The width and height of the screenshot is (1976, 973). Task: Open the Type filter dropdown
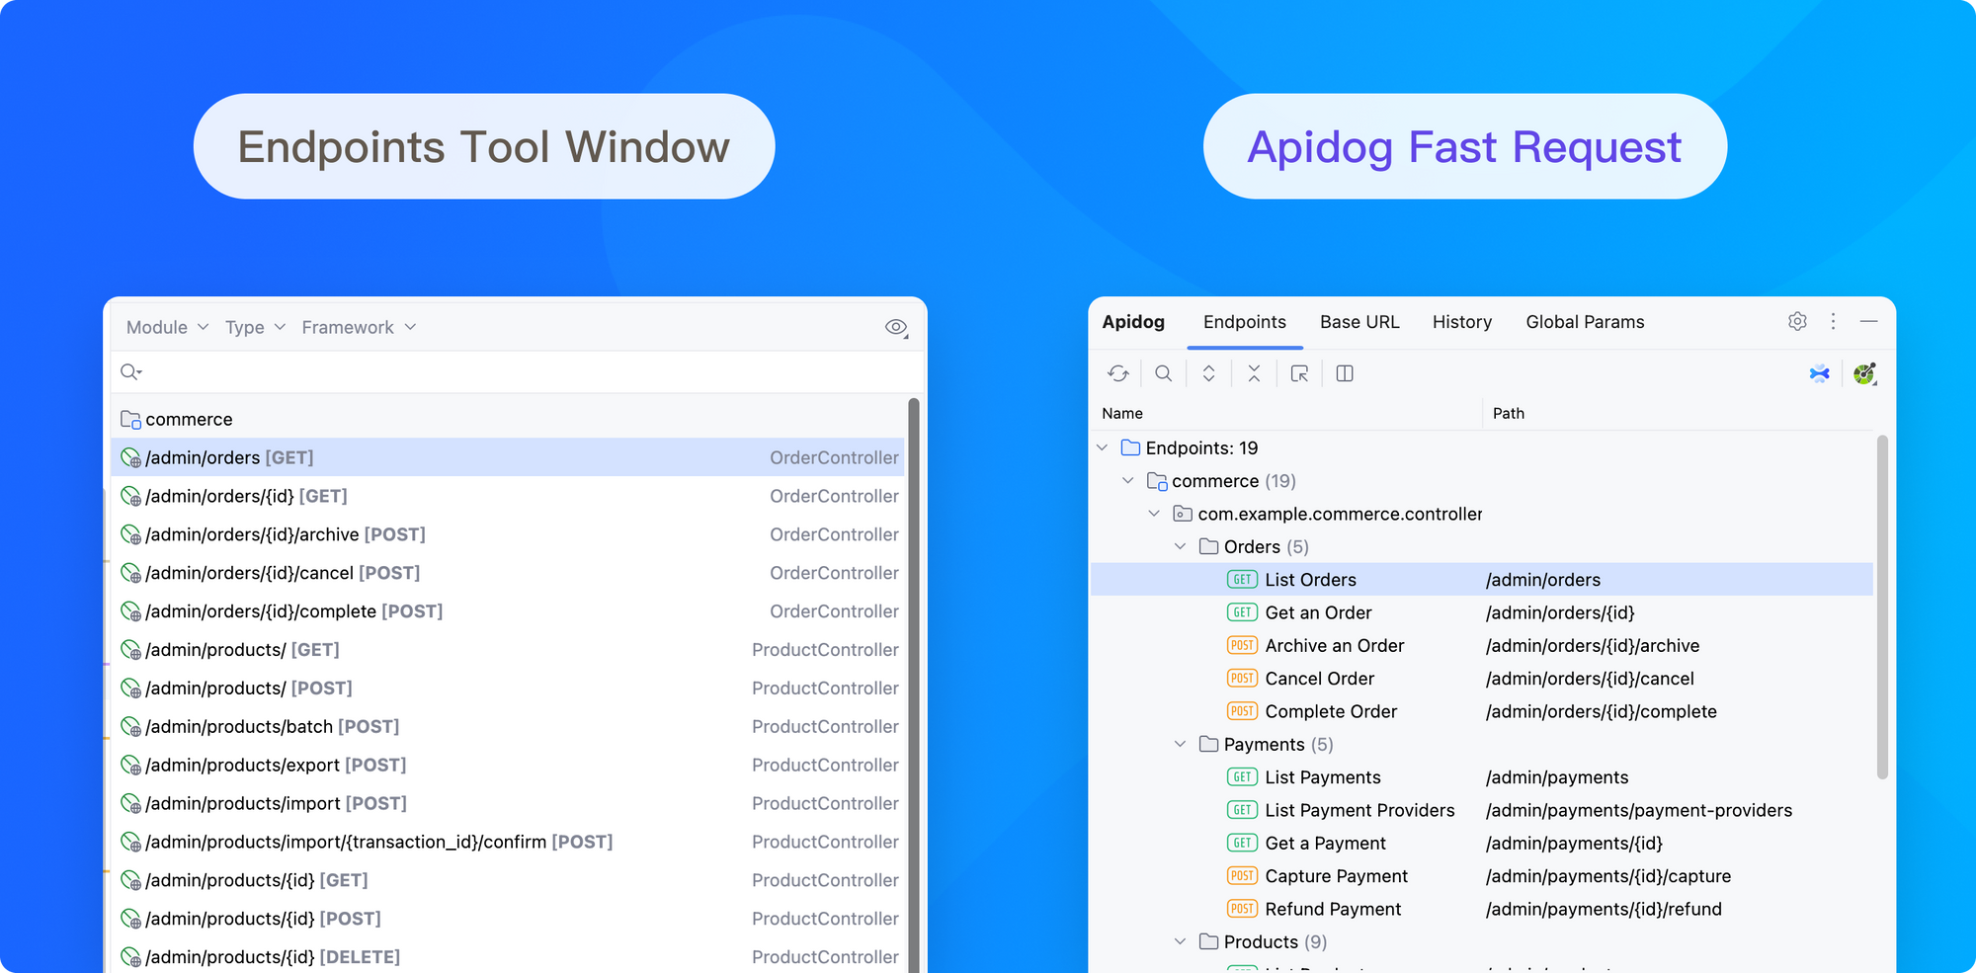[255, 327]
